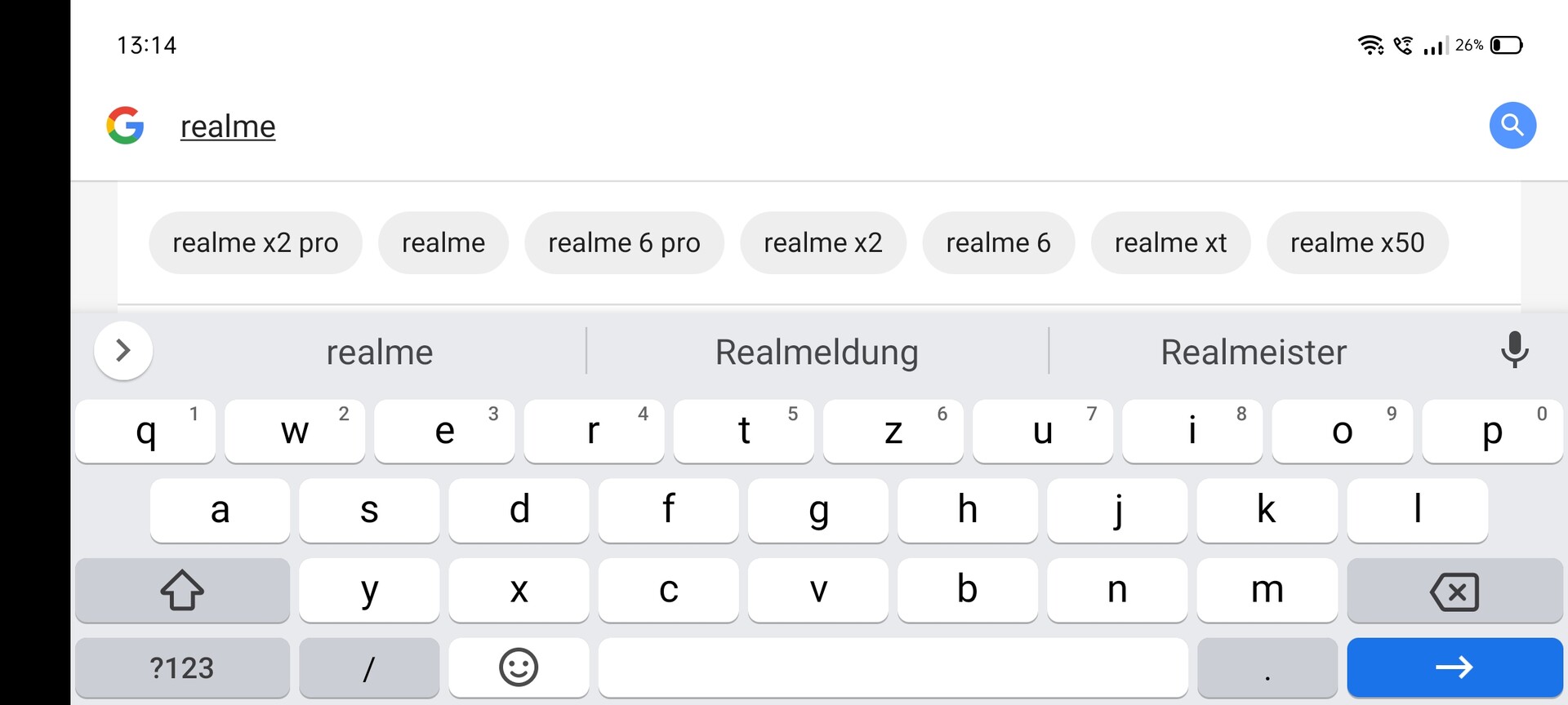Expand the keyboard suggestion strip arrow
The image size is (1568, 705).
tap(123, 351)
